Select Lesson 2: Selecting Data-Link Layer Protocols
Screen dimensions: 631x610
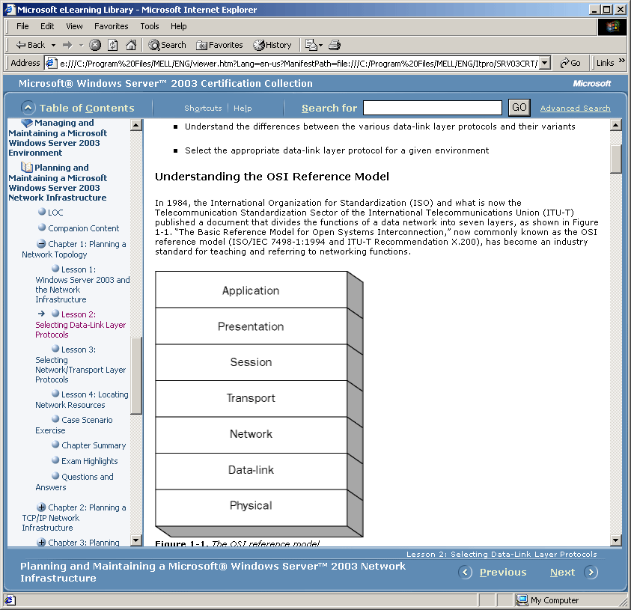81,324
